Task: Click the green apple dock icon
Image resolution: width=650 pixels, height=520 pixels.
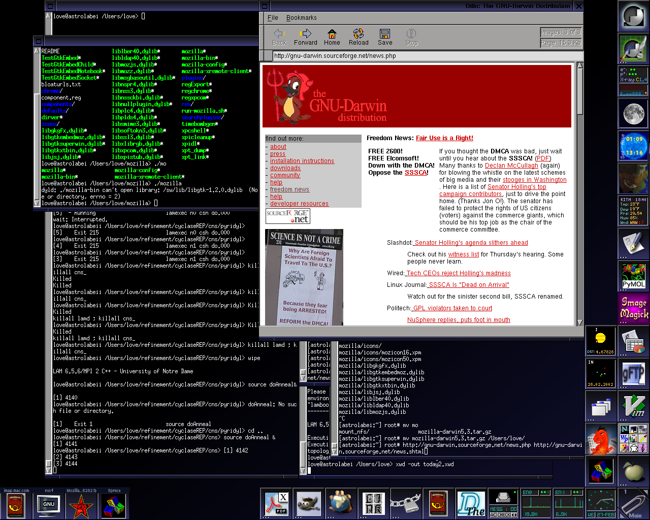Action: pyautogui.click(x=633, y=471)
